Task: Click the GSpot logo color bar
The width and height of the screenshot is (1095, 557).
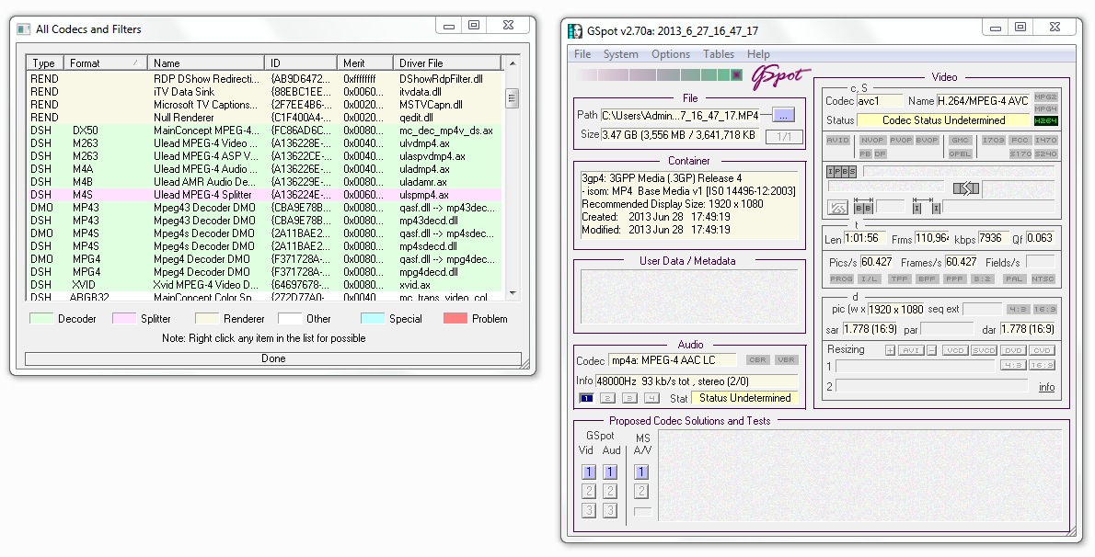Action: click(658, 74)
